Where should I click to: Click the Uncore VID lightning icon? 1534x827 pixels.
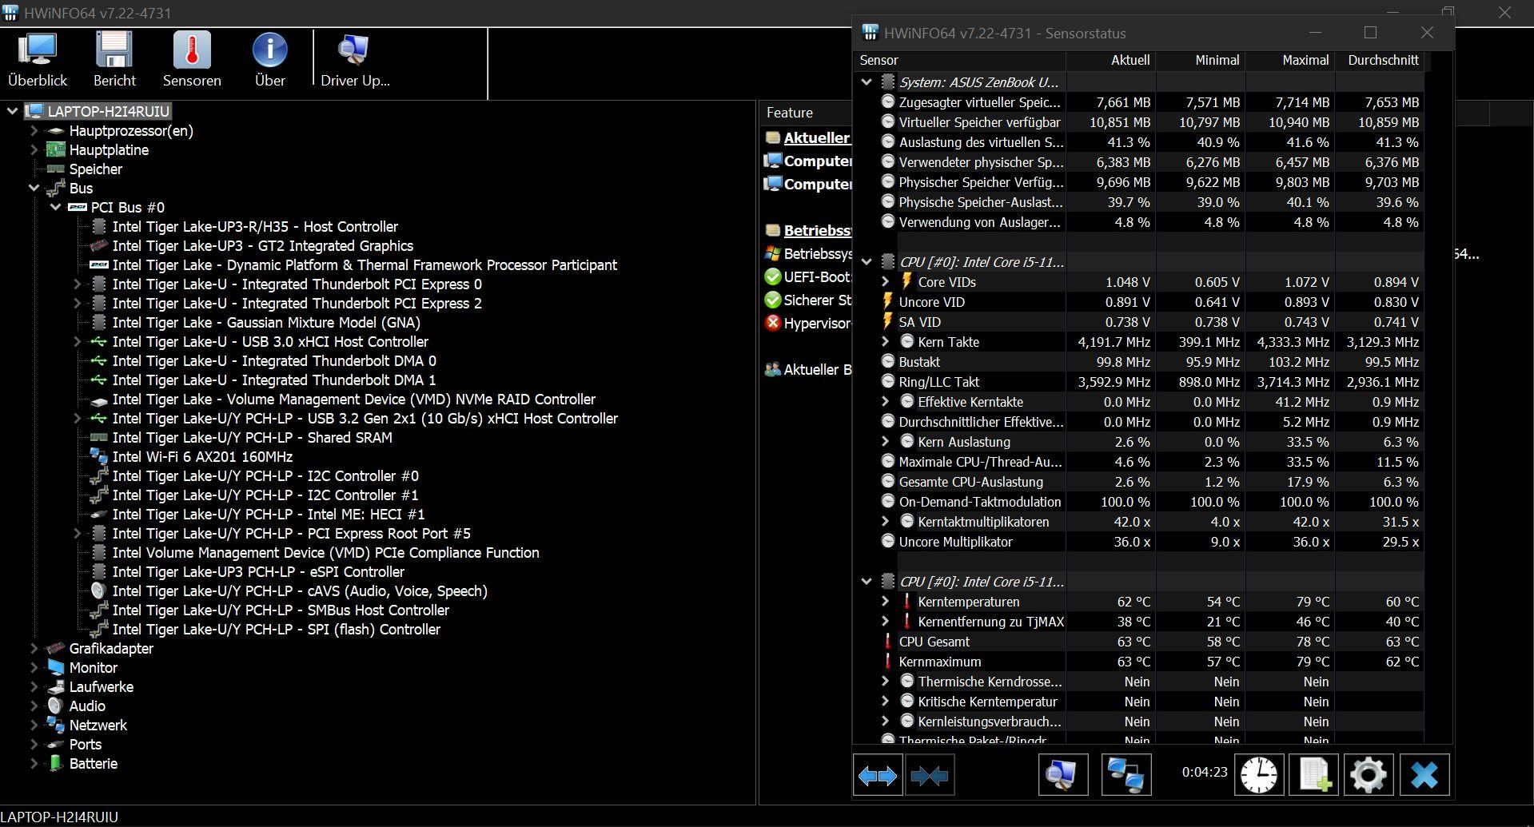click(x=887, y=301)
